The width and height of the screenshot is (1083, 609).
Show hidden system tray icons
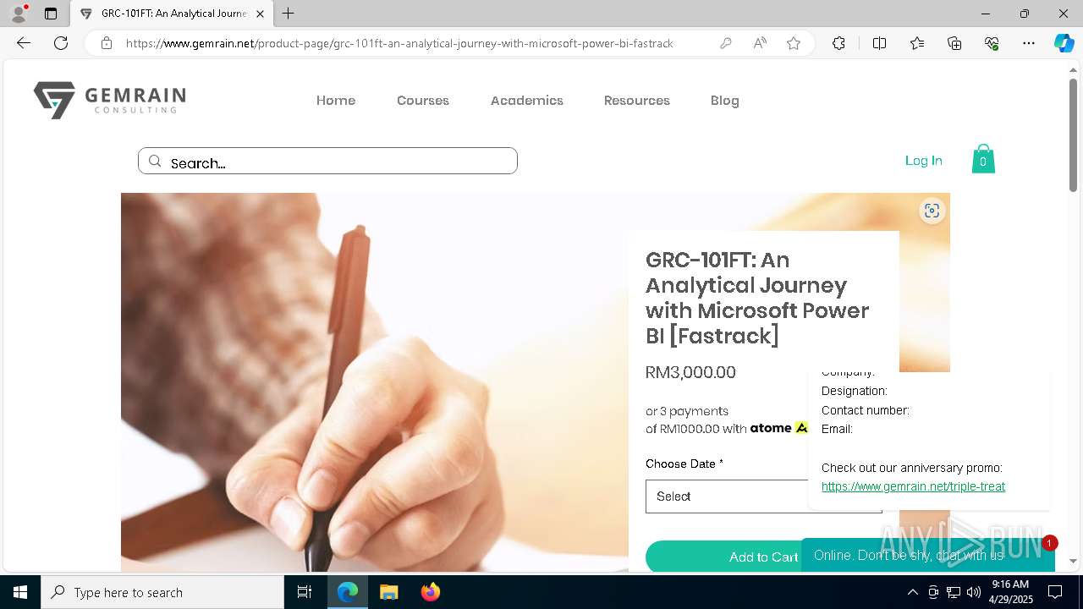912,592
